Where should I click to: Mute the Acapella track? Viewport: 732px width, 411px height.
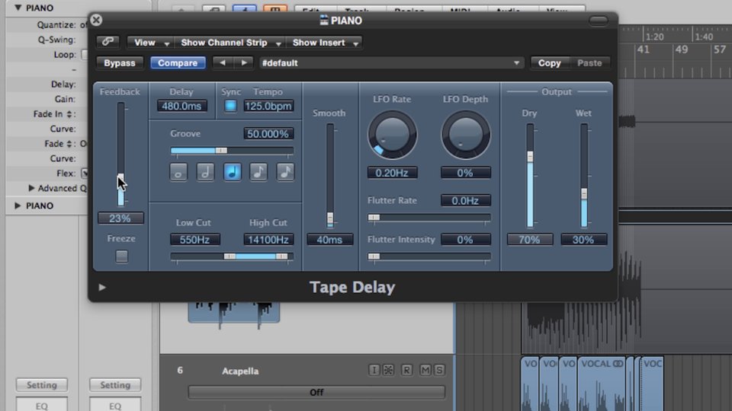click(425, 370)
